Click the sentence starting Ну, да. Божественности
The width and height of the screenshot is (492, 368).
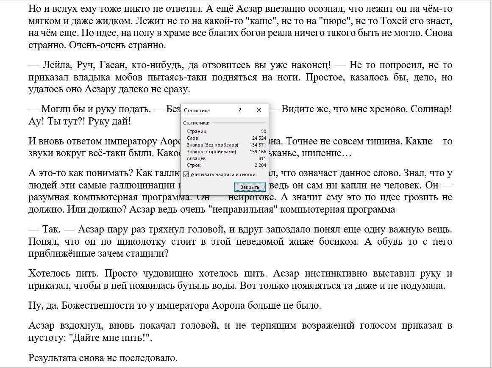175,305
